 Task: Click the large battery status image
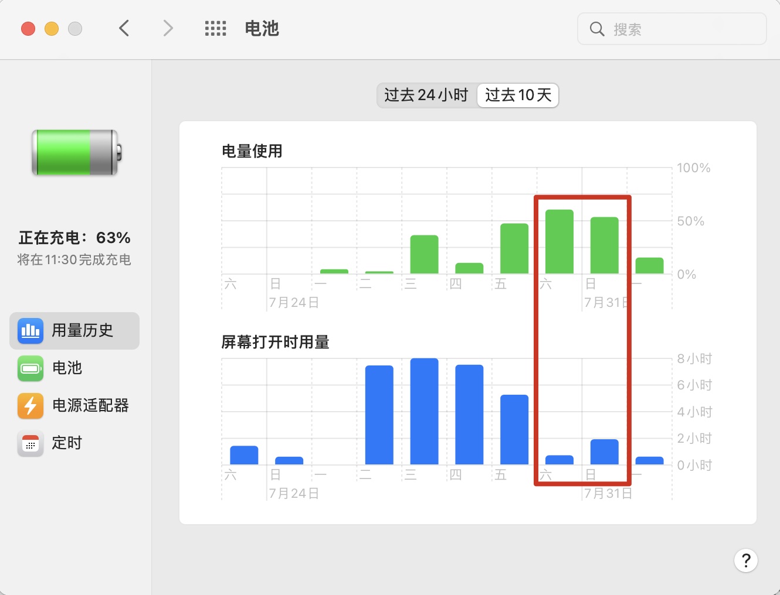pos(76,153)
